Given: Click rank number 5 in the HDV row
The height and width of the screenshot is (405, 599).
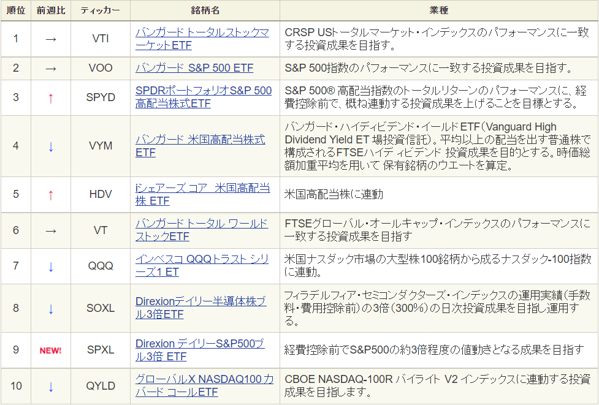Looking at the screenshot, I should point(16,194).
